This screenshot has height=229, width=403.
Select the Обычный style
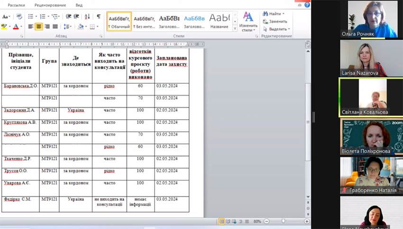pos(119,21)
